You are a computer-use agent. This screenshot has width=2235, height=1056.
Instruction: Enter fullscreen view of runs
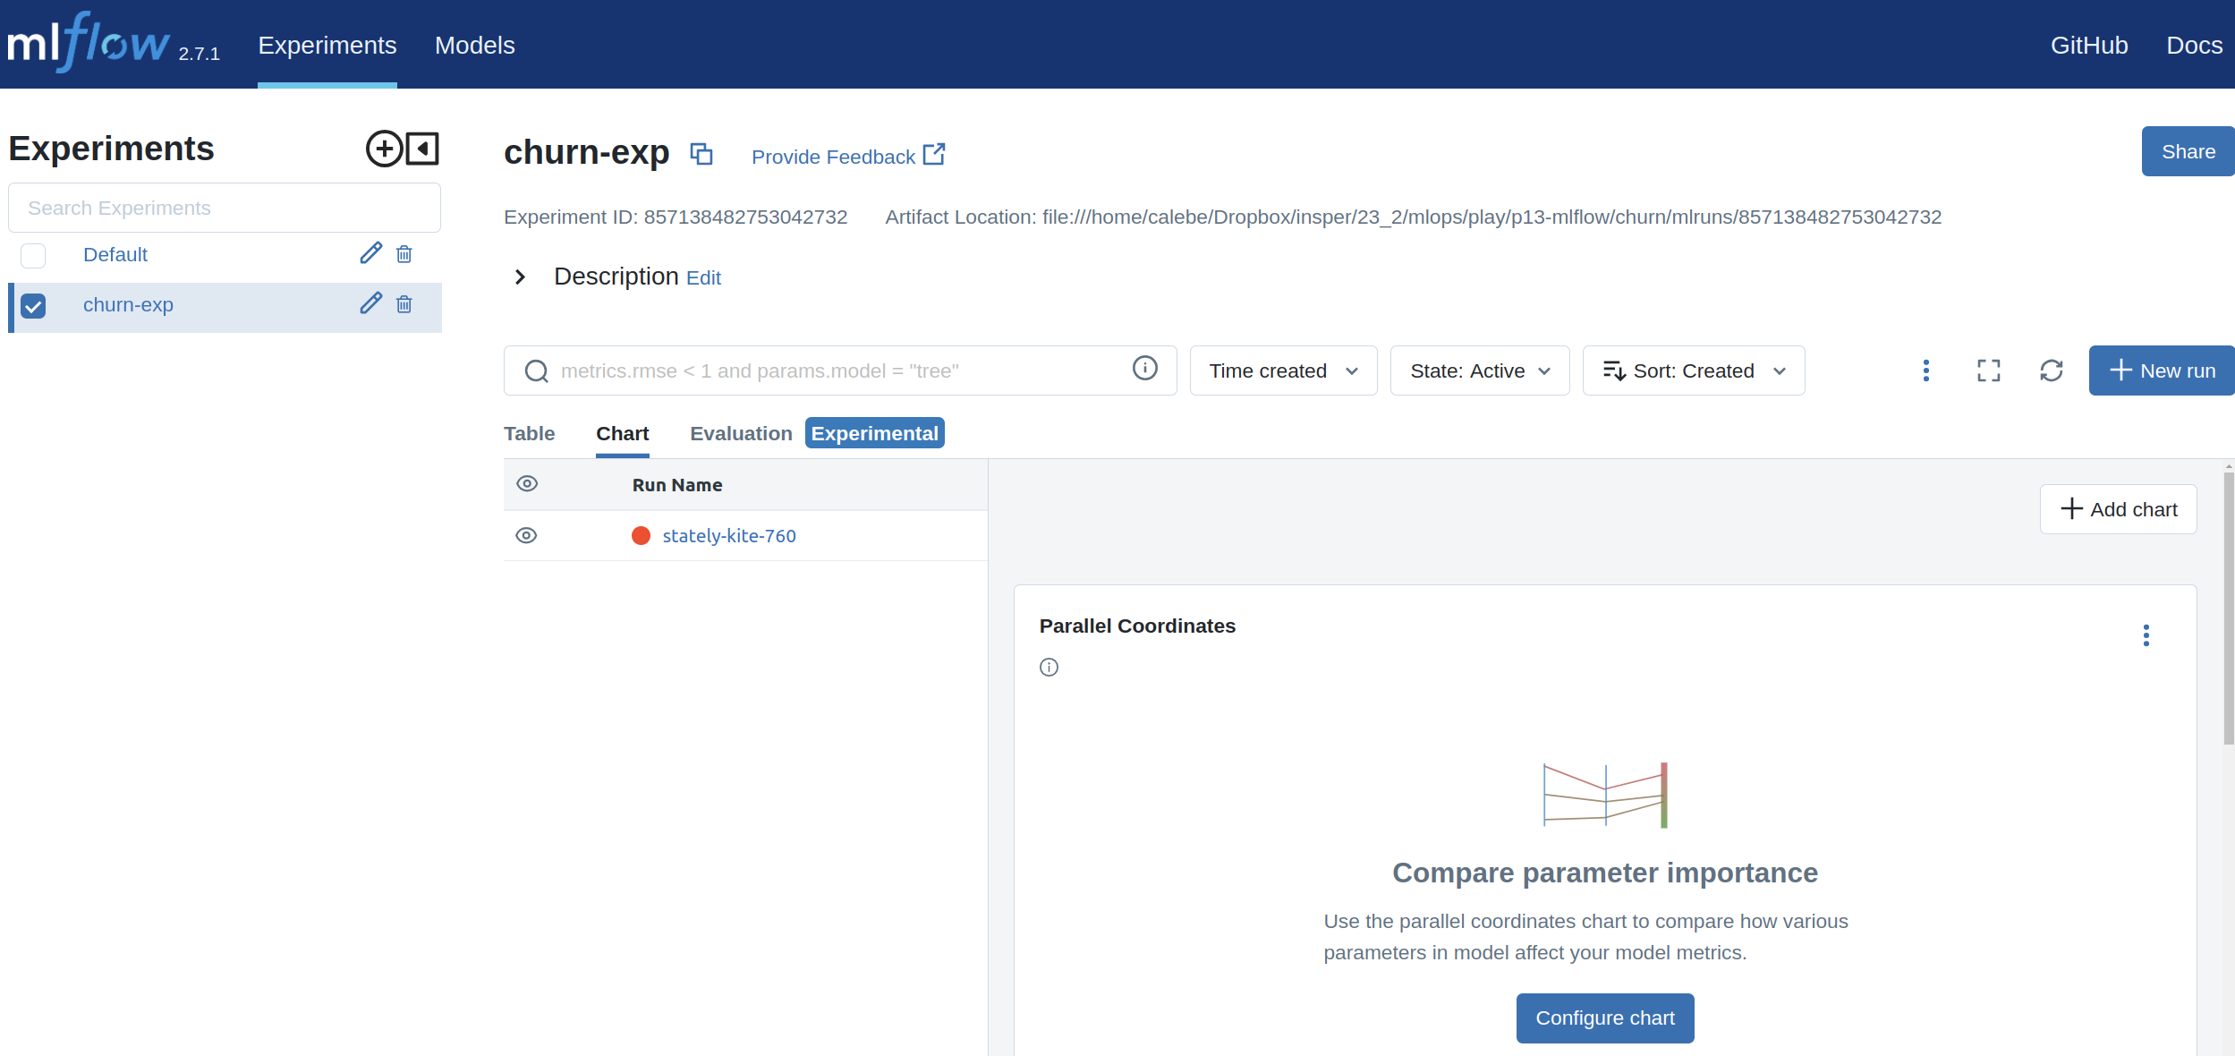click(x=1988, y=370)
